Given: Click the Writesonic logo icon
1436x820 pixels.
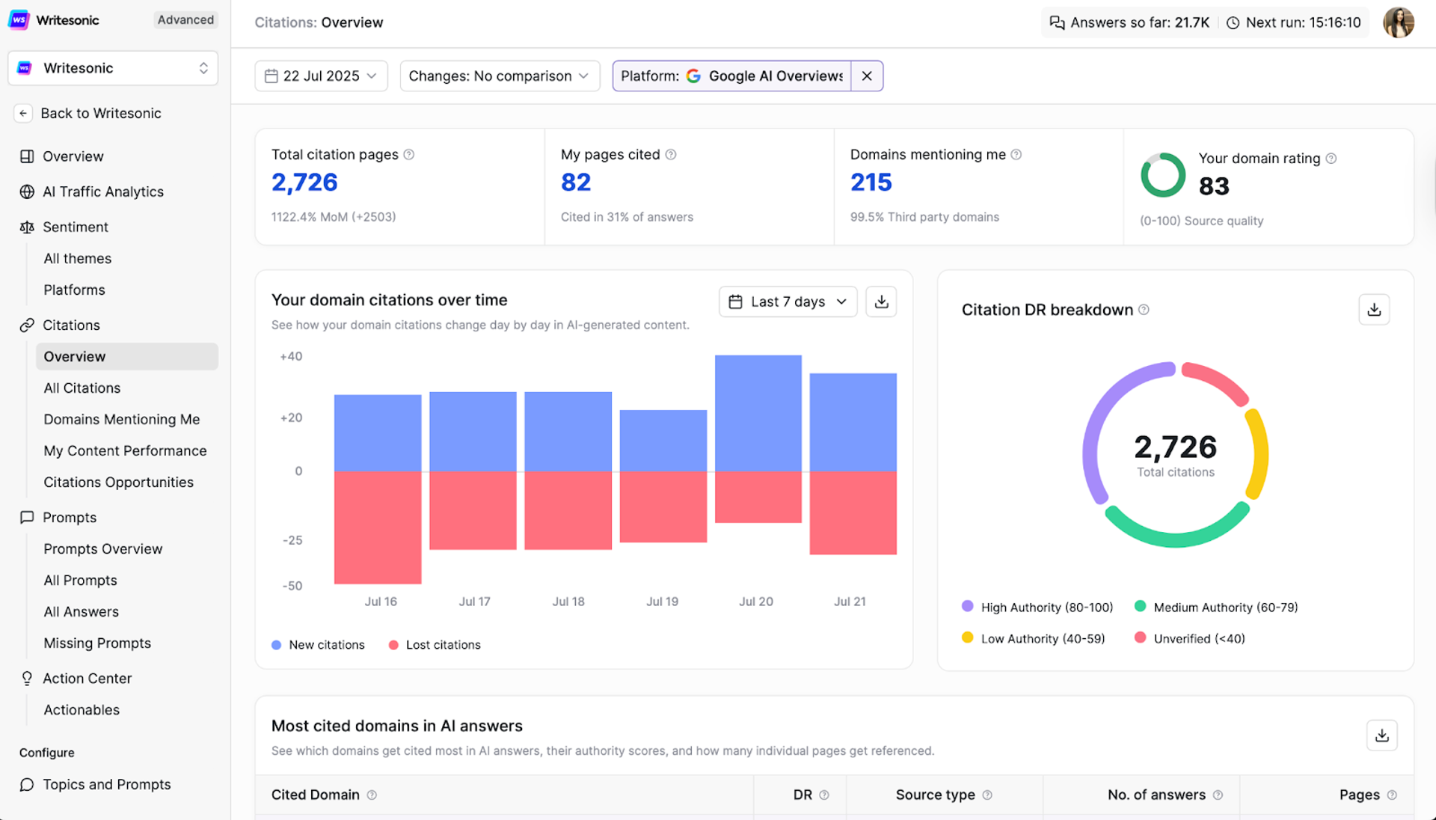Looking at the screenshot, I should [19, 20].
